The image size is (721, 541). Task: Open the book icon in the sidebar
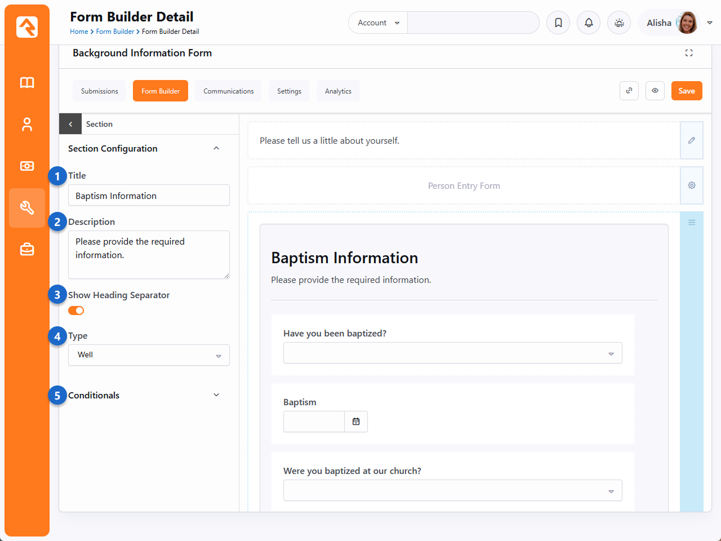coord(27,83)
